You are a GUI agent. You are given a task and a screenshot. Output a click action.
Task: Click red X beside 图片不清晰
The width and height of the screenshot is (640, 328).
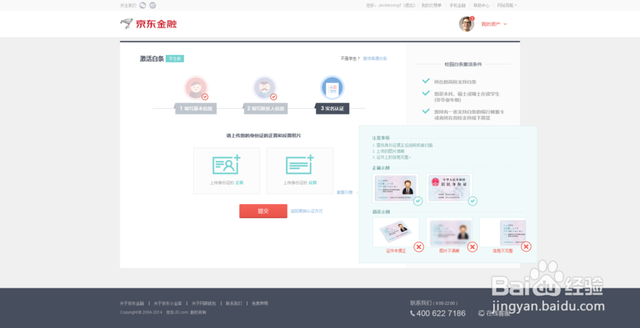click(x=472, y=246)
